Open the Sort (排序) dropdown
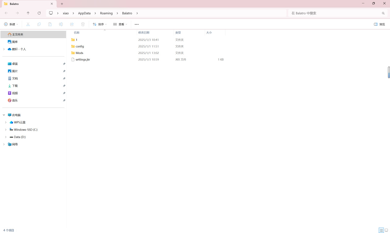This screenshot has width=390, height=233. click(100, 24)
